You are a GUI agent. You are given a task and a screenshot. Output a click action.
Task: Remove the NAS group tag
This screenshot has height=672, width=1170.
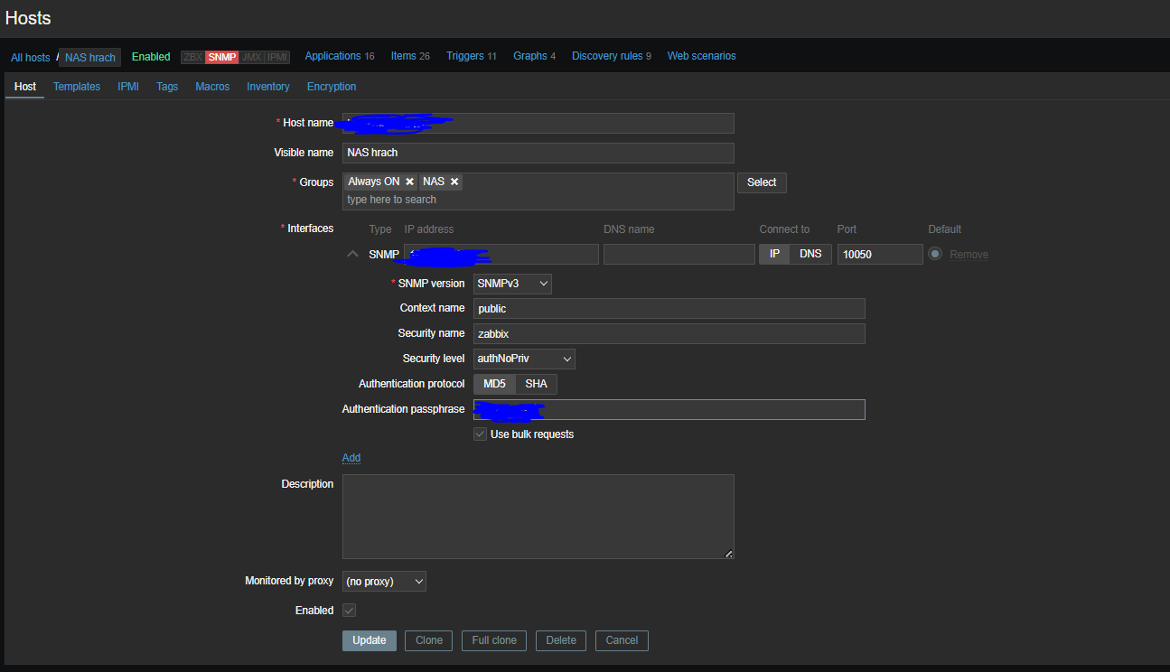(454, 182)
